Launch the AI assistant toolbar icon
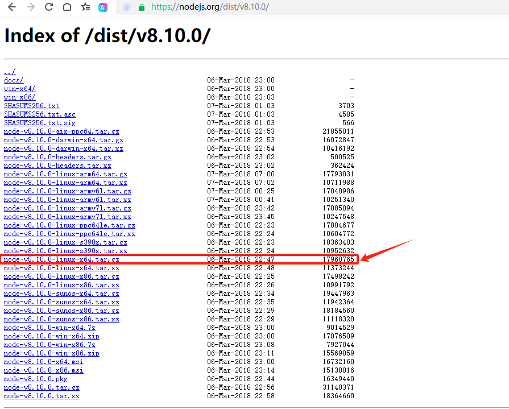The height and width of the screenshot is (409, 509). [103, 7]
